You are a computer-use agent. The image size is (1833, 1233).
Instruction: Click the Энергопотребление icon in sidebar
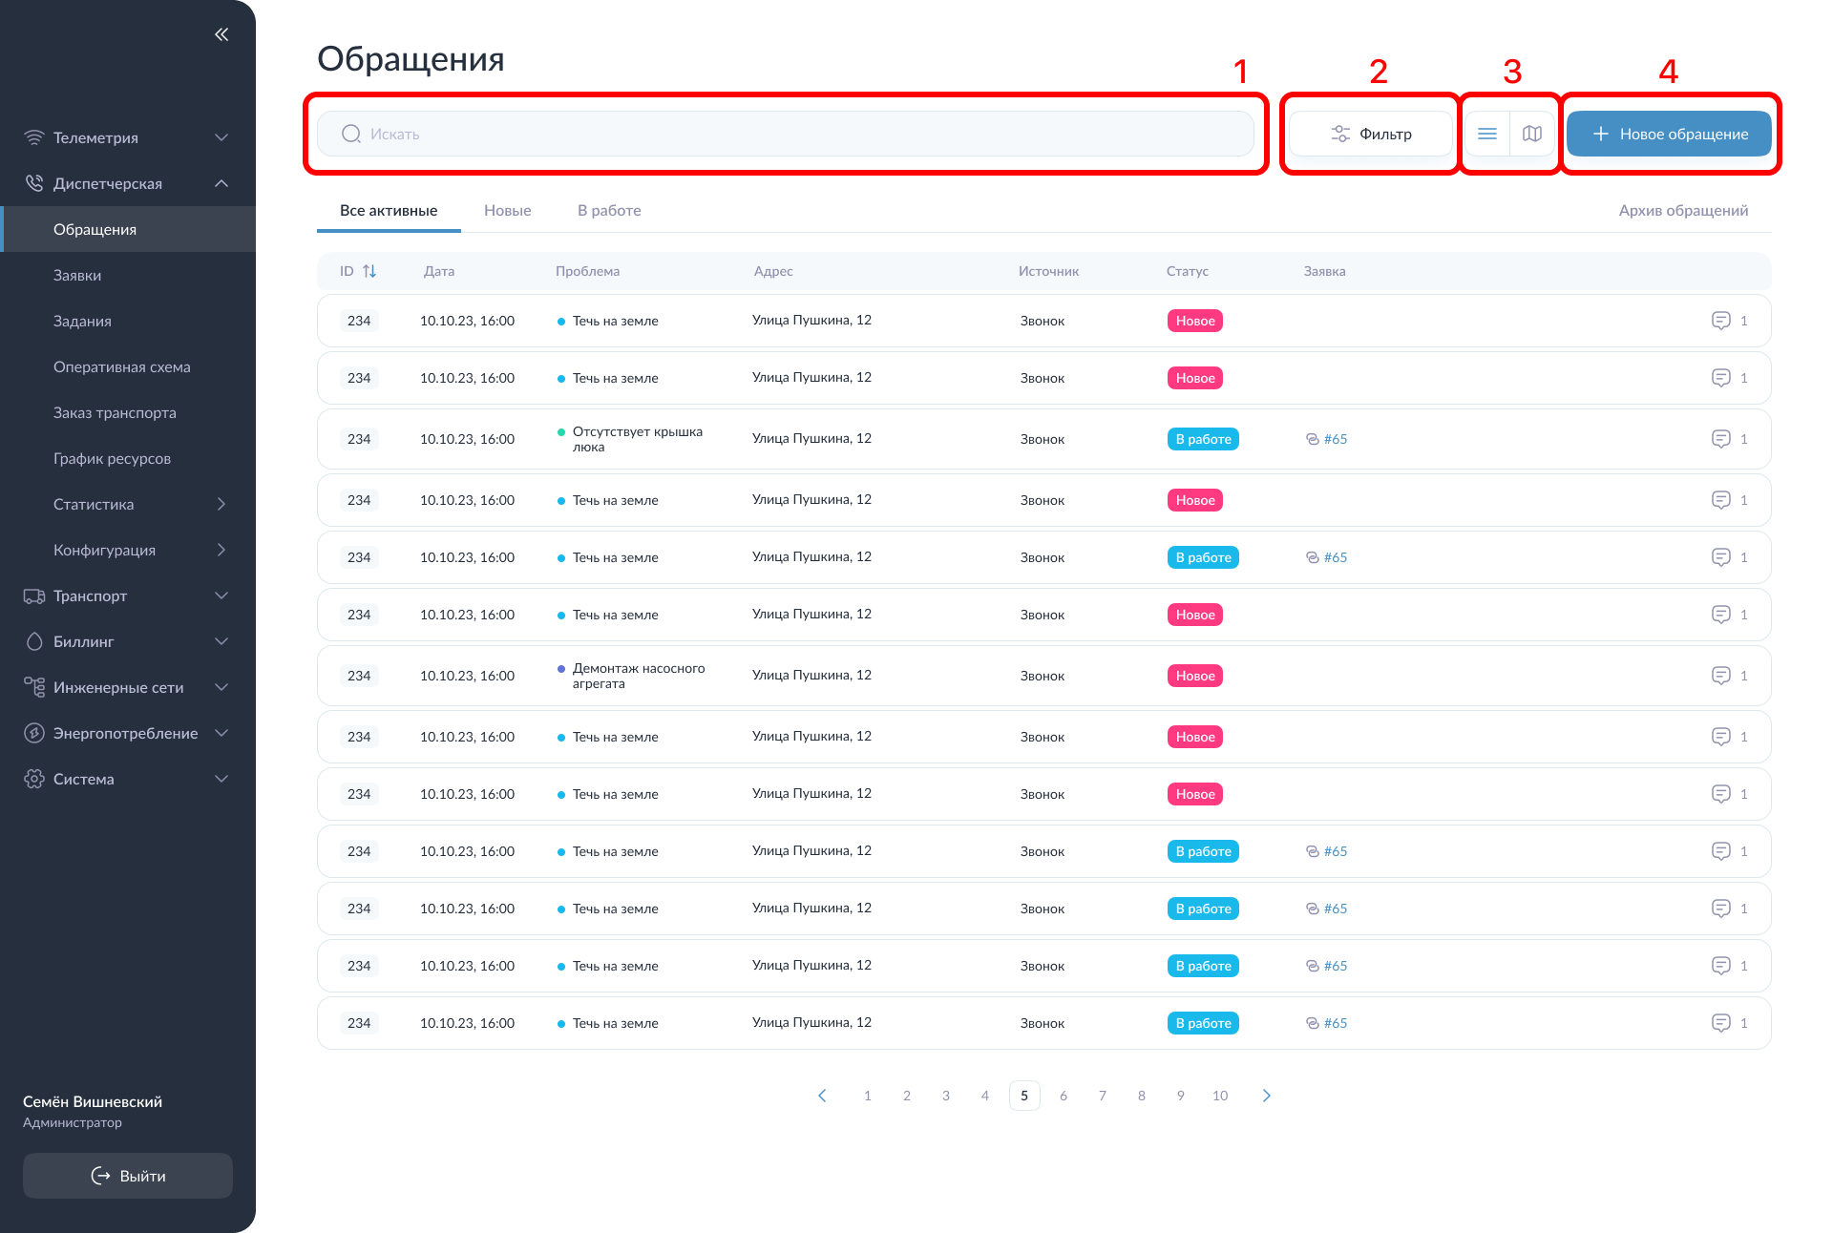tap(34, 733)
